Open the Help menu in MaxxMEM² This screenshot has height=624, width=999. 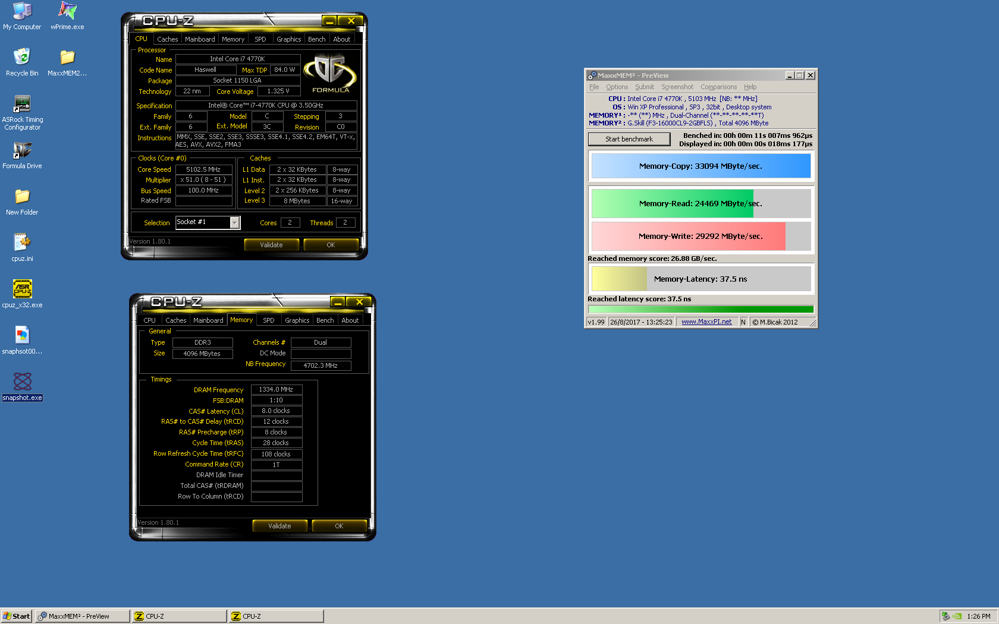coord(750,87)
